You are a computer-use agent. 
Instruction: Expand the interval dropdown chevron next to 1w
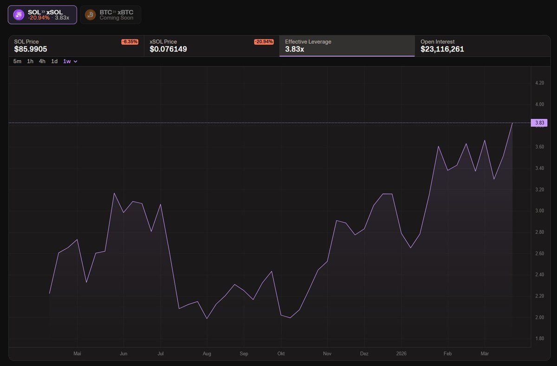tap(76, 61)
